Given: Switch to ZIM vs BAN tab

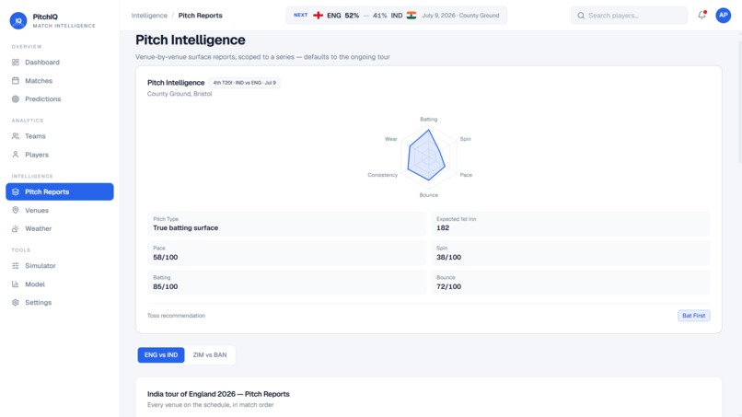Looking at the screenshot, I should coord(210,355).
